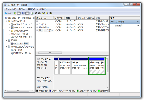Click the Refresh toolbar icon
Screen dimensions: 145x101
click(32, 13)
